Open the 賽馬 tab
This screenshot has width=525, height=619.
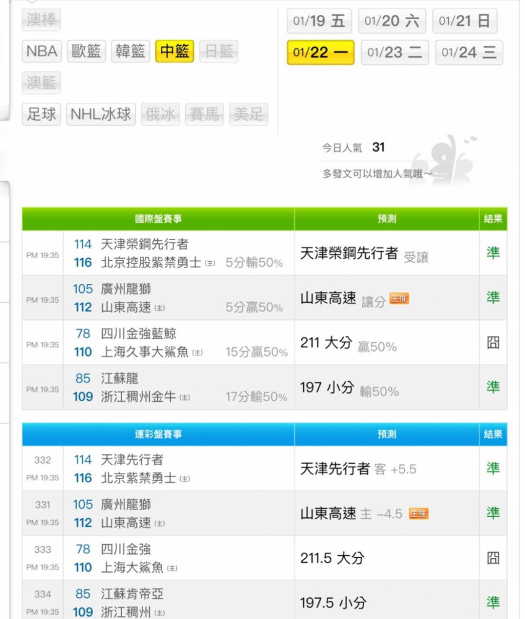(x=204, y=114)
